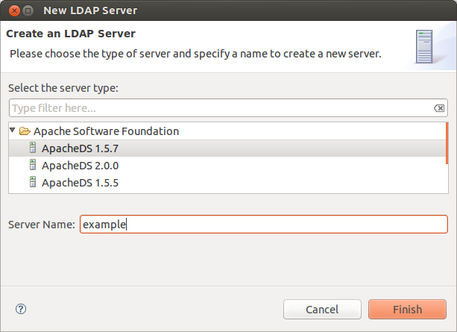Select ApacheDS 1.5.7 server type
Image resolution: width=457 pixels, height=332 pixels.
pyautogui.click(x=80, y=148)
